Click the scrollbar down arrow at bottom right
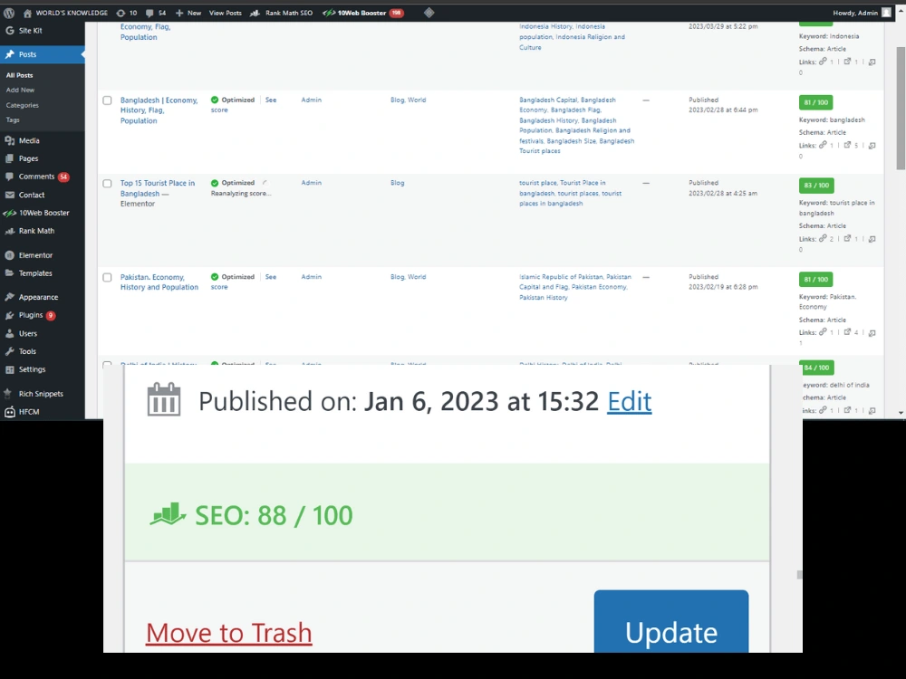The image size is (906, 679). click(x=901, y=414)
